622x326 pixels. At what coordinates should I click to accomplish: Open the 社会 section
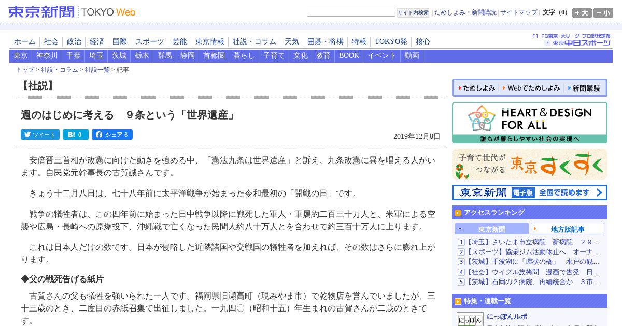51,42
